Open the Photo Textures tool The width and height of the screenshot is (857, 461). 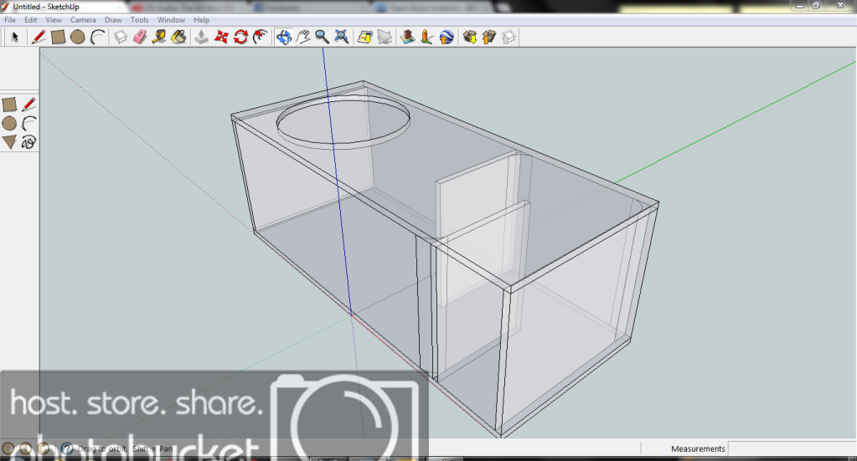pos(427,37)
